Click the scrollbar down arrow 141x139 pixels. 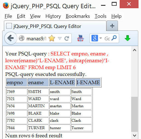point(135,135)
